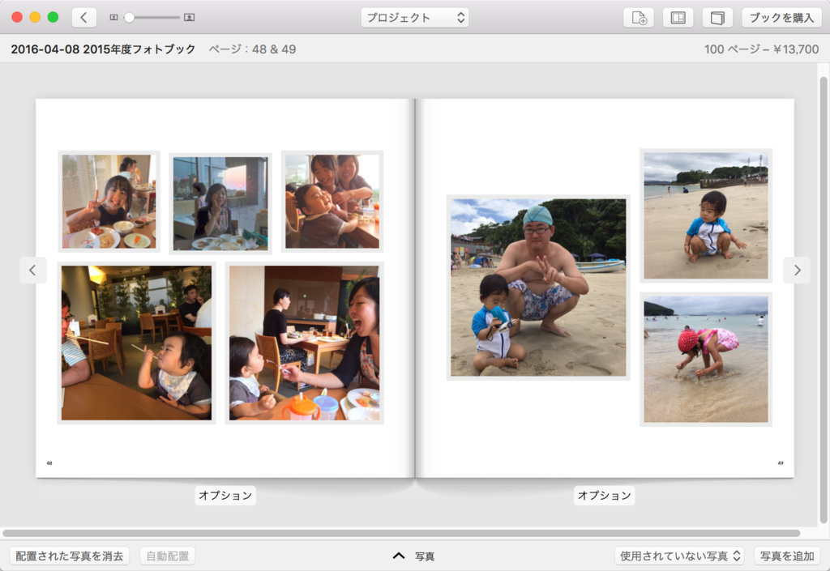830x571 pixels.
Task: Expand the 写真 tray chevron
Action: pos(399,556)
